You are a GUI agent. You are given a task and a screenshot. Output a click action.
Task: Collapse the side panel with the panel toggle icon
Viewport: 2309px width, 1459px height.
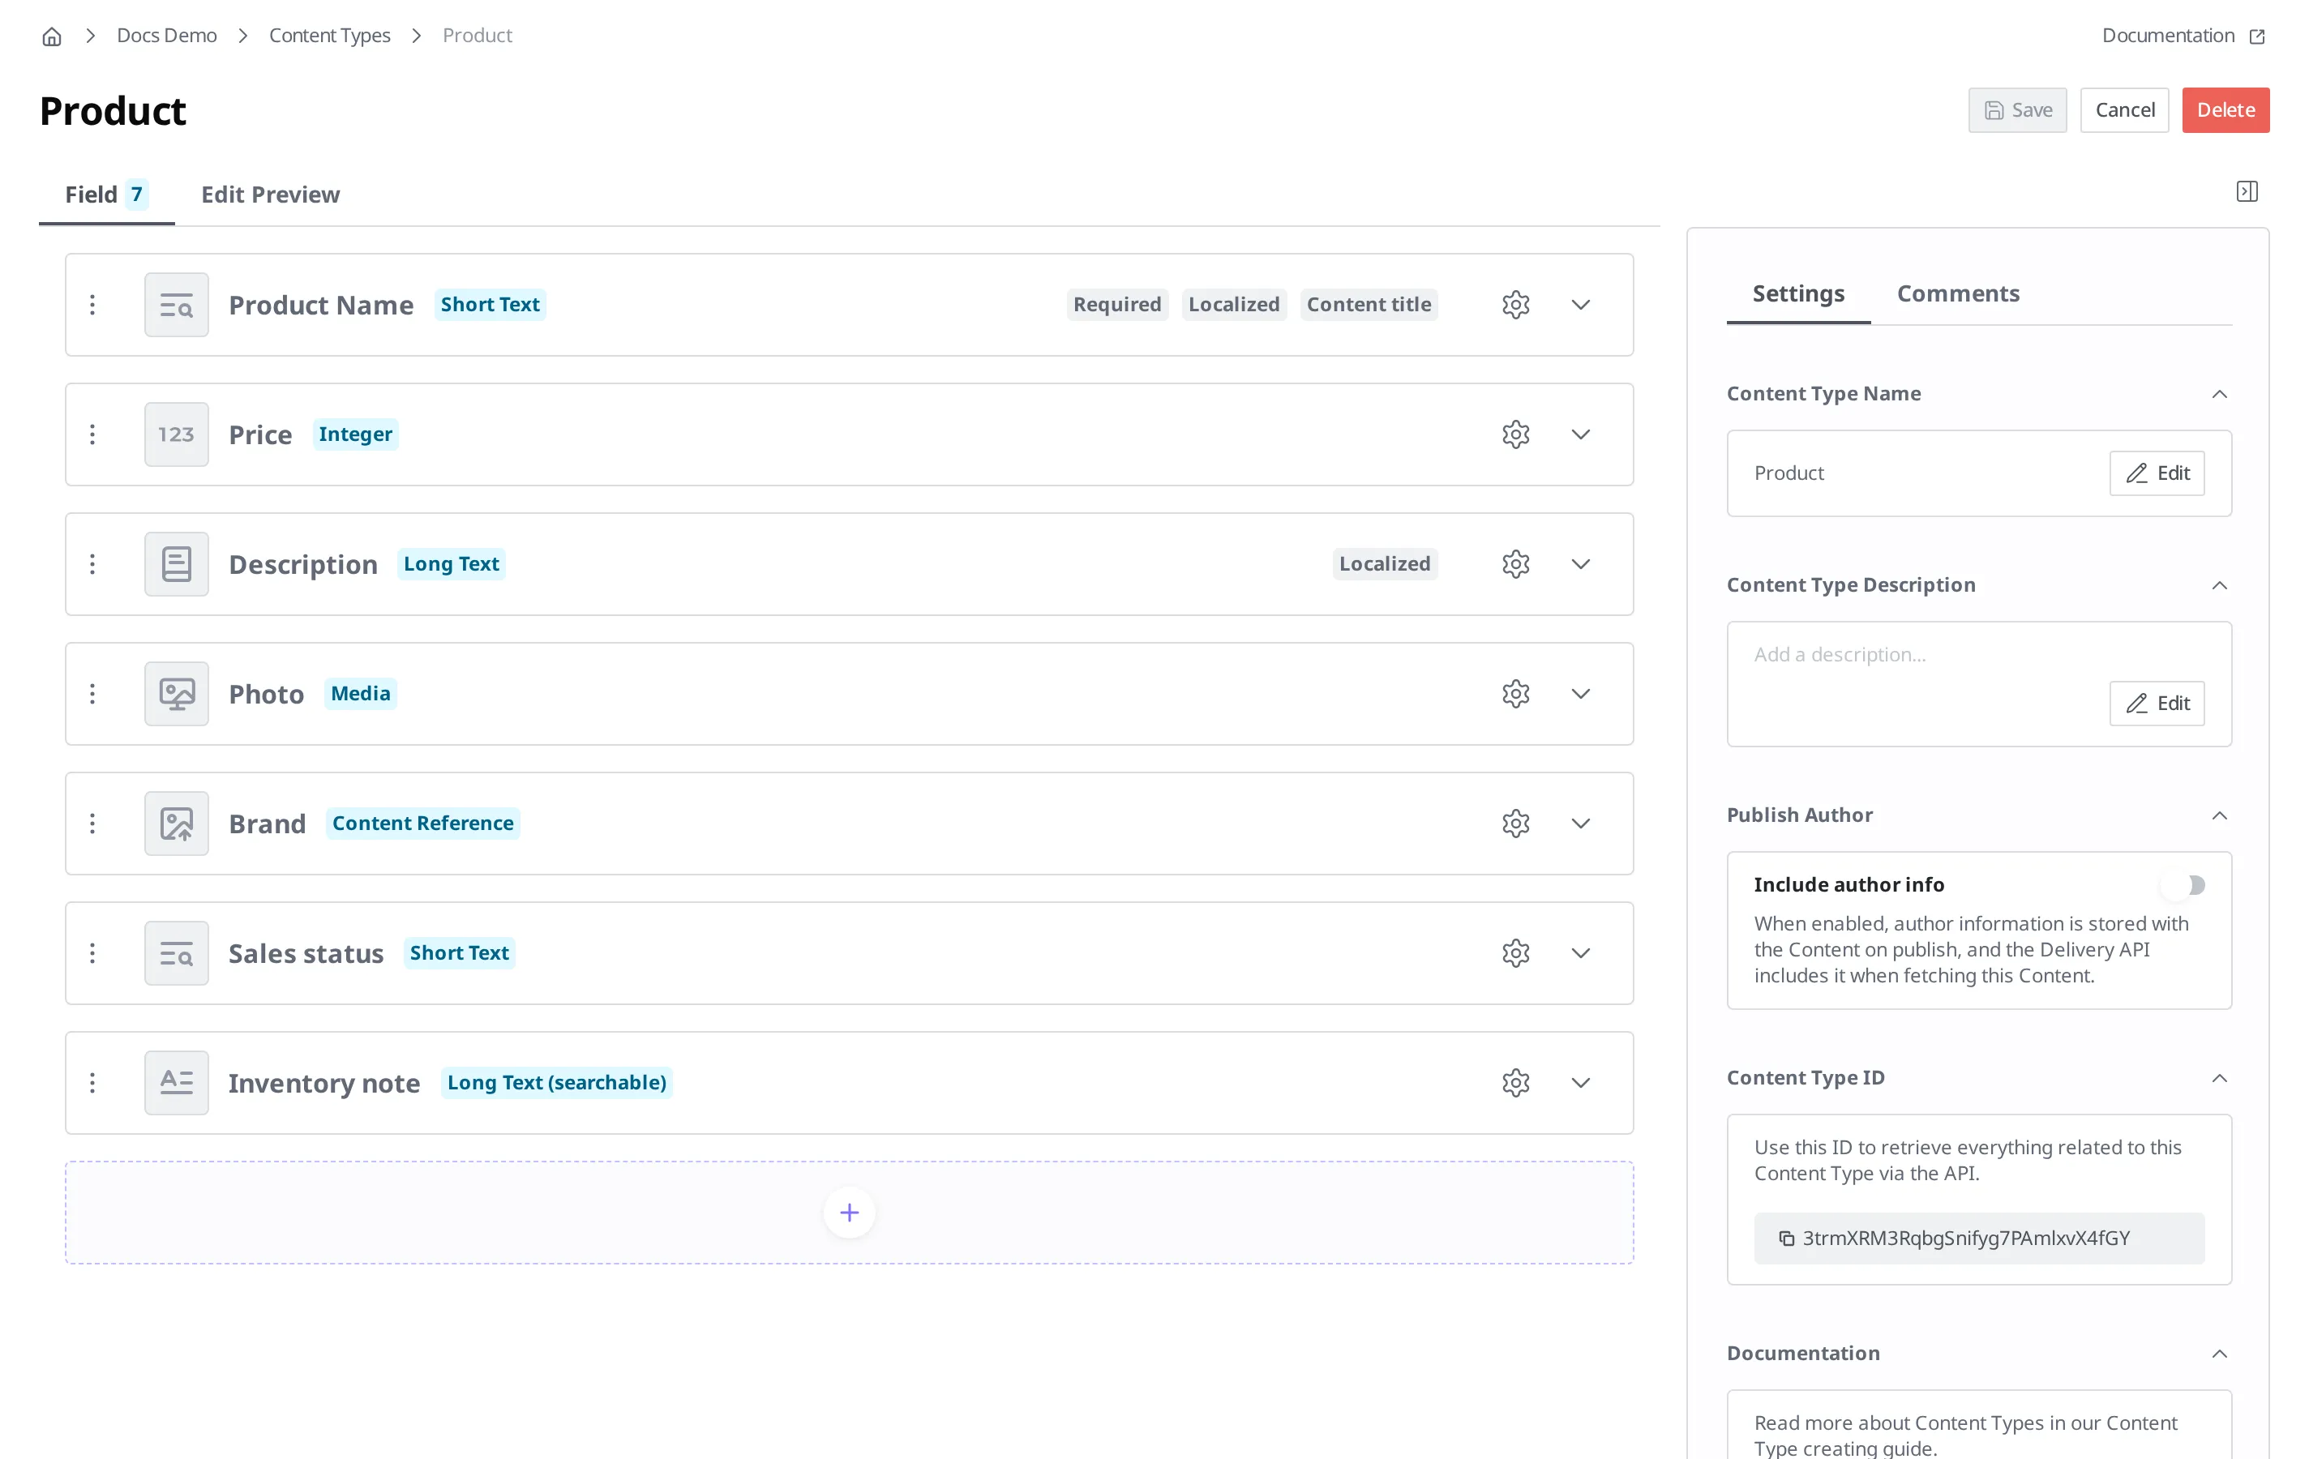2247,192
